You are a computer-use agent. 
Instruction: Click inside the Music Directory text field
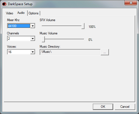pyautogui.click(x=70, y=52)
